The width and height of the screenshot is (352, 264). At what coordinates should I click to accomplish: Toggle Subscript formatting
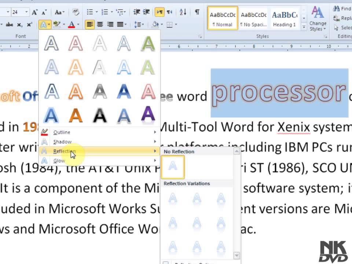pos(20,25)
